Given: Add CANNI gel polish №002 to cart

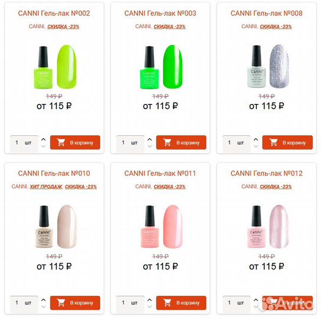Looking at the screenshot, I should 75,142.
